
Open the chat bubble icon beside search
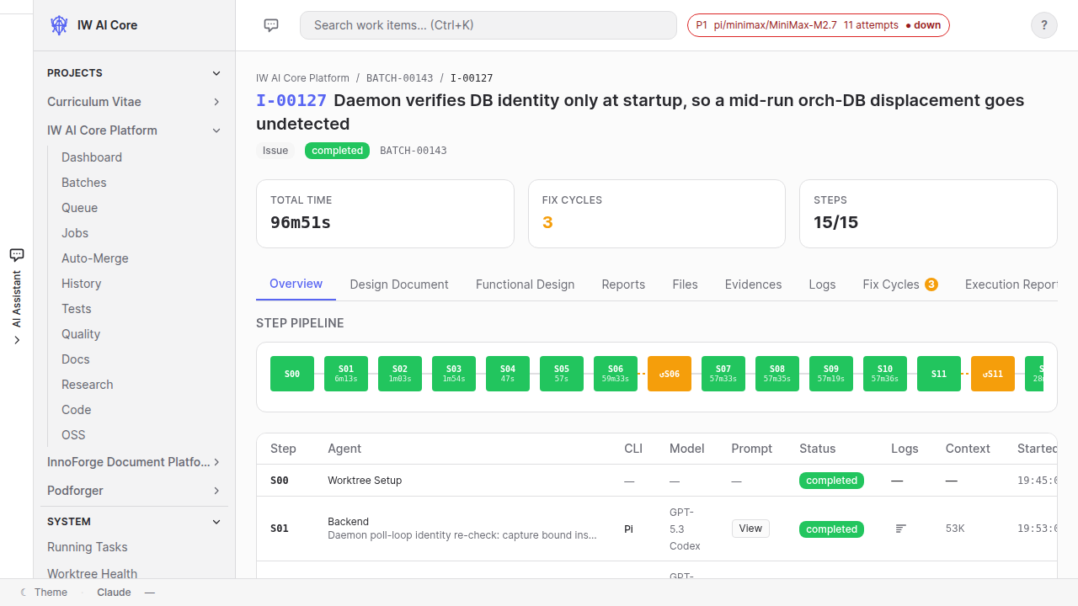coord(271,25)
